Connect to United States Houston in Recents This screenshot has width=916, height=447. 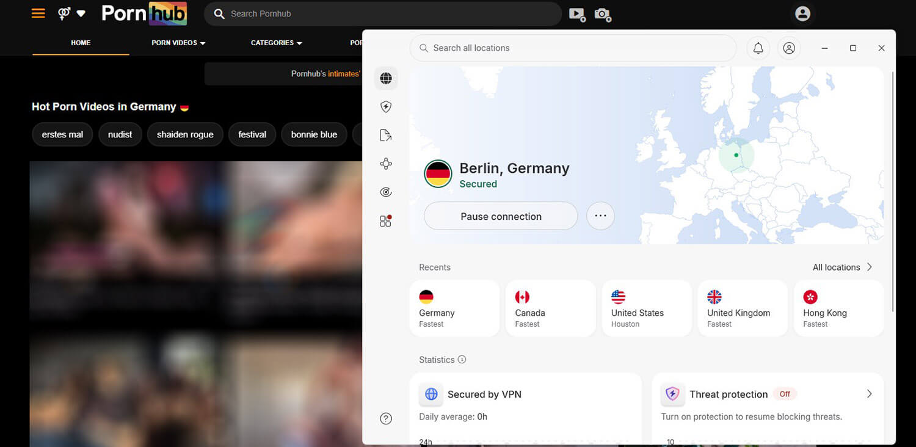click(647, 308)
